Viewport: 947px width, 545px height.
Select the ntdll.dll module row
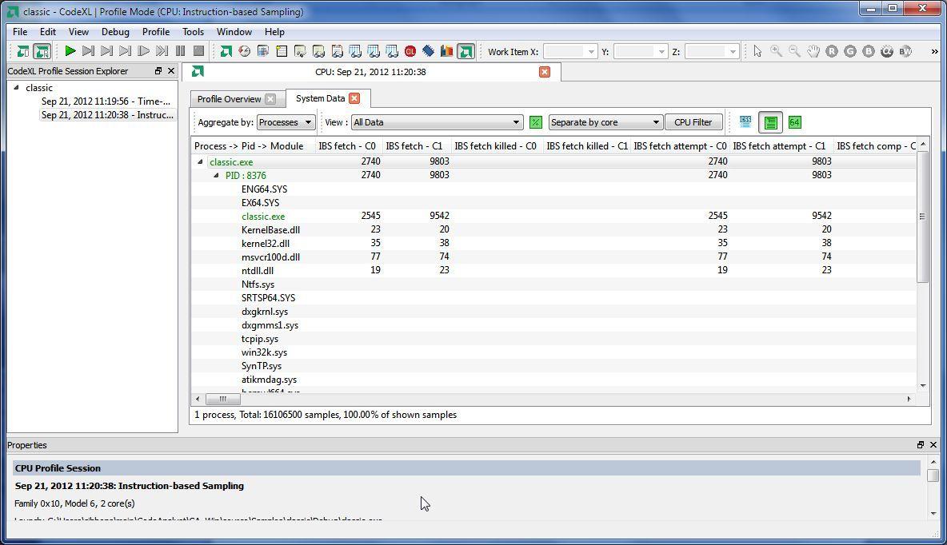[553, 270]
